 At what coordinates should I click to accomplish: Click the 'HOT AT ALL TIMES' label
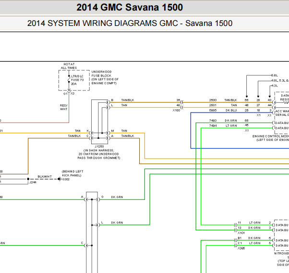69,66
